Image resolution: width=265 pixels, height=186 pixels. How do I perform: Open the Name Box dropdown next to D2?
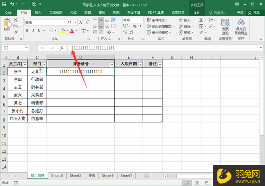pyautogui.click(x=26, y=48)
